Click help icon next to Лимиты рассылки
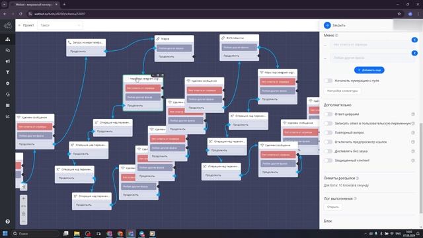423x238 pixels. 357,178
